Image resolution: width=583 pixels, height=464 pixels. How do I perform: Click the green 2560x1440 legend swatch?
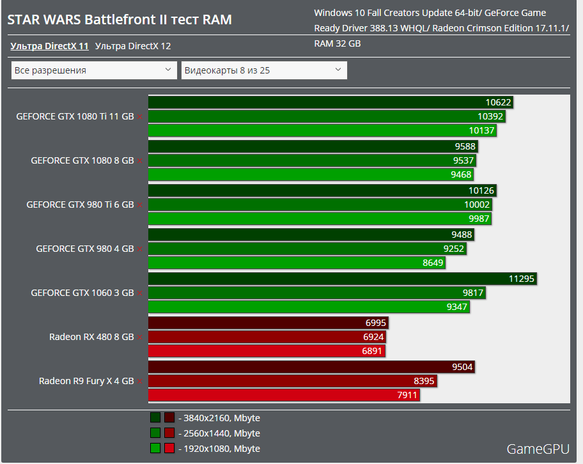click(x=155, y=433)
